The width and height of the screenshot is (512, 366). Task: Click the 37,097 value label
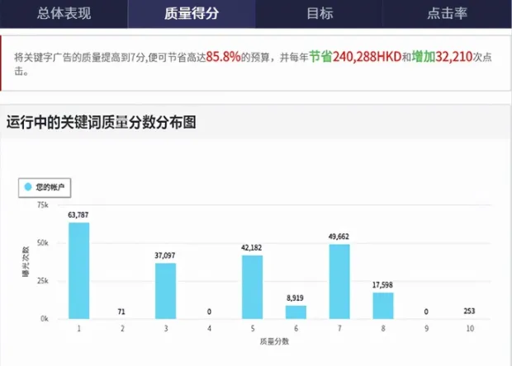click(165, 256)
